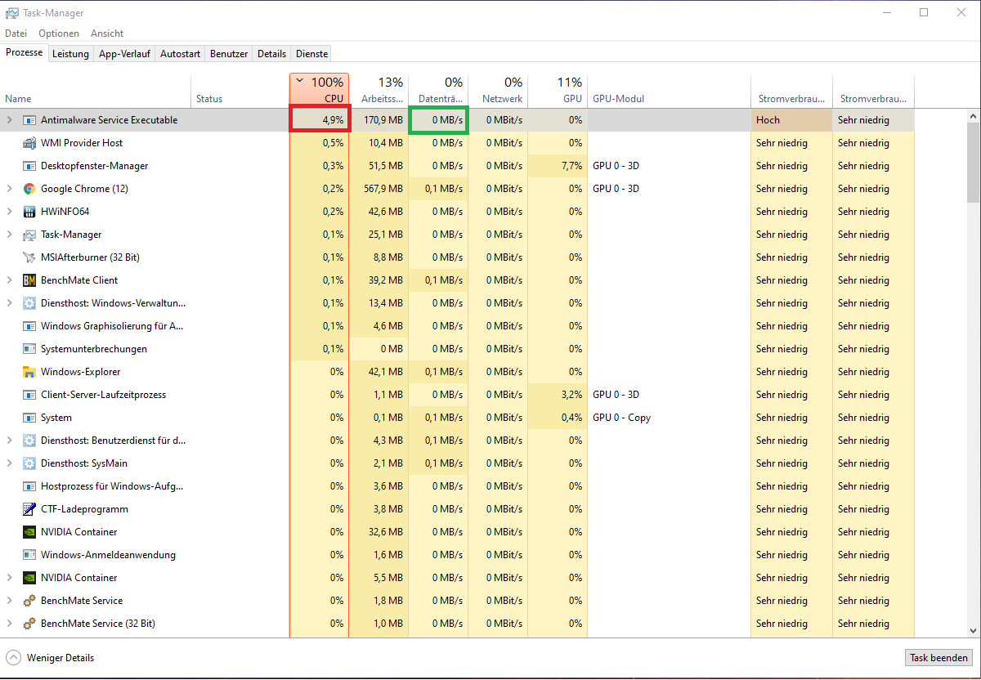
Task: Click the Systemunterbrechungen icon
Action: click(29, 349)
